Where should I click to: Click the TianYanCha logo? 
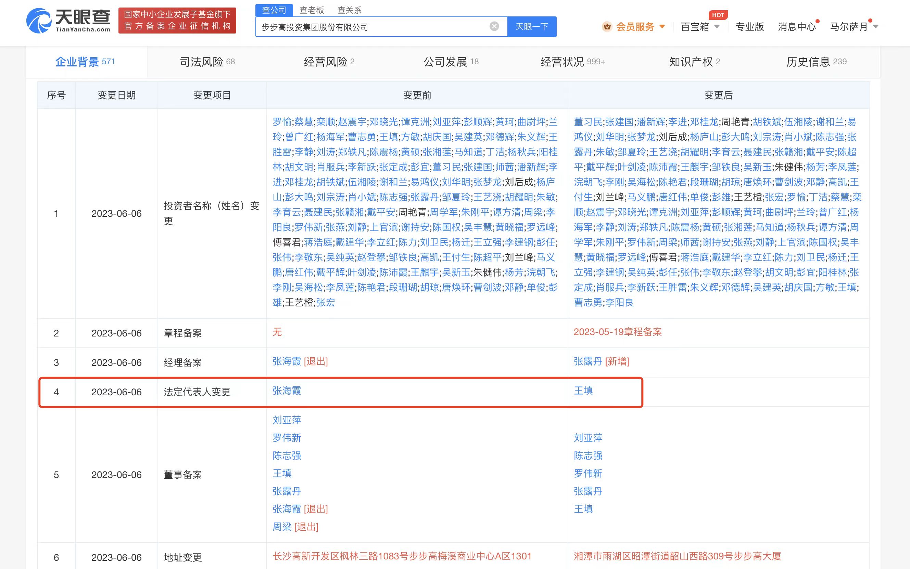pyautogui.click(x=68, y=21)
